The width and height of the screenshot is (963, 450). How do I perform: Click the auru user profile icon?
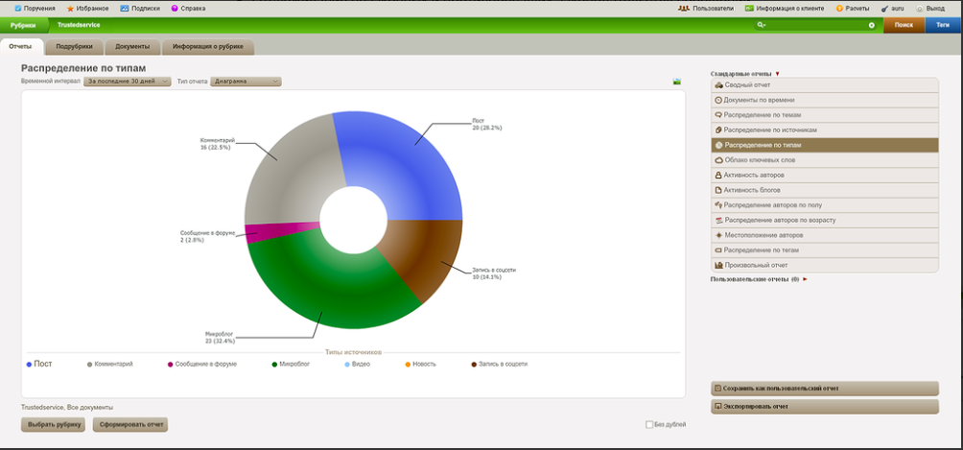tap(884, 9)
